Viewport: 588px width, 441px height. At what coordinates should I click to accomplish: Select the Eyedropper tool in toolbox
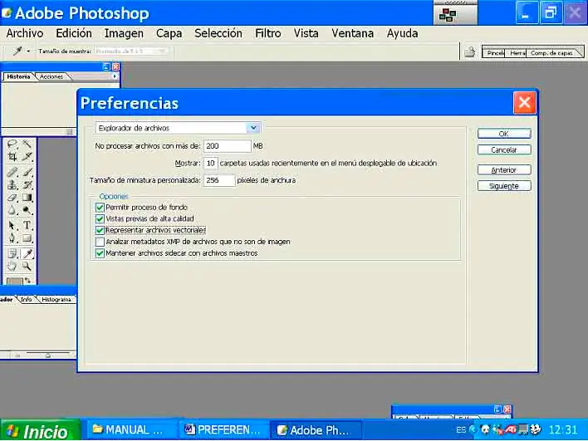pyautogui.click(x=27, y=254)
